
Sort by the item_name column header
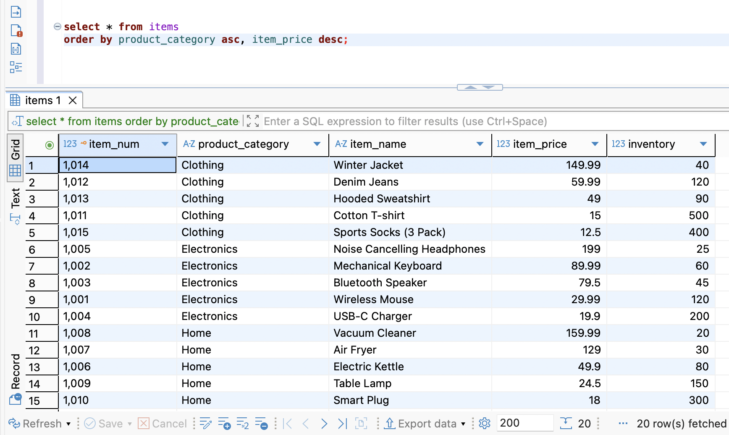(x=378, y=144)
